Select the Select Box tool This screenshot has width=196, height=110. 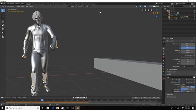click(x=3, y=10)
